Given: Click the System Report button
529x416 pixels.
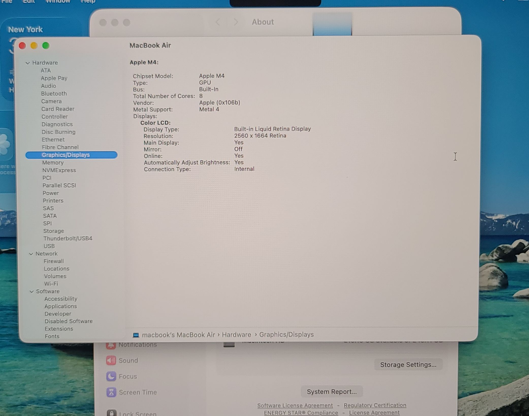Looking at the screenshot, I should coord(331,391).
